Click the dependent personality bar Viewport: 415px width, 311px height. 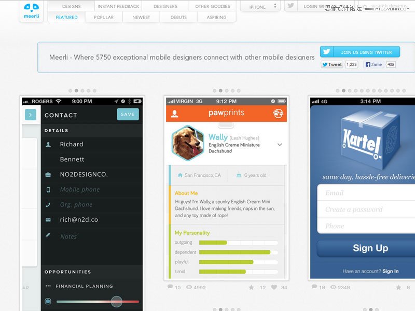click(239, 252)
